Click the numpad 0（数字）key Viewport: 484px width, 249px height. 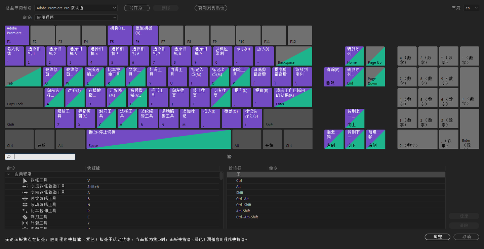417,139
